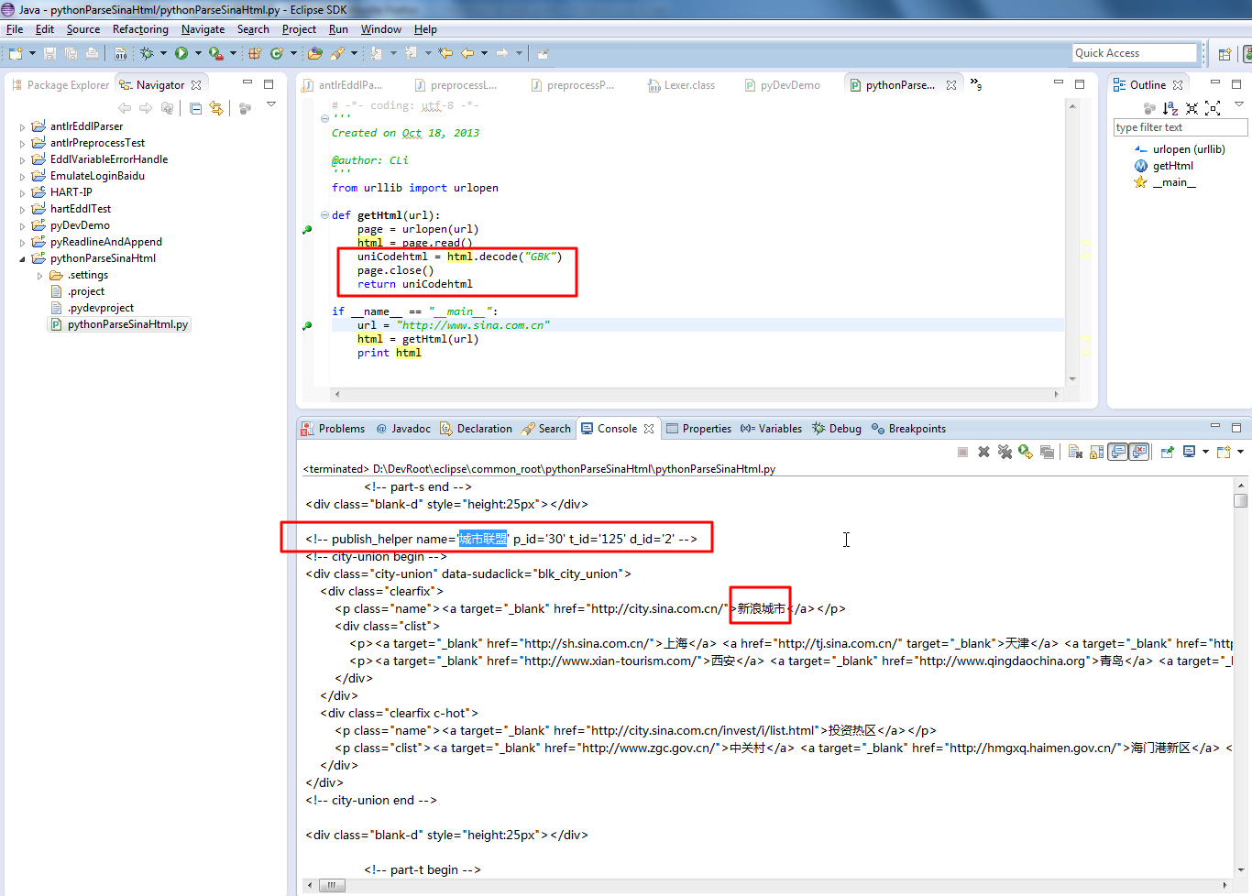Maximize the Console view panel
Viewport: 1252px width, 896px height.
[x=1236, y=427]
